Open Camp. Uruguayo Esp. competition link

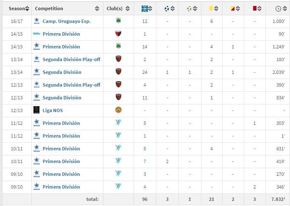[x=67, y=21]
